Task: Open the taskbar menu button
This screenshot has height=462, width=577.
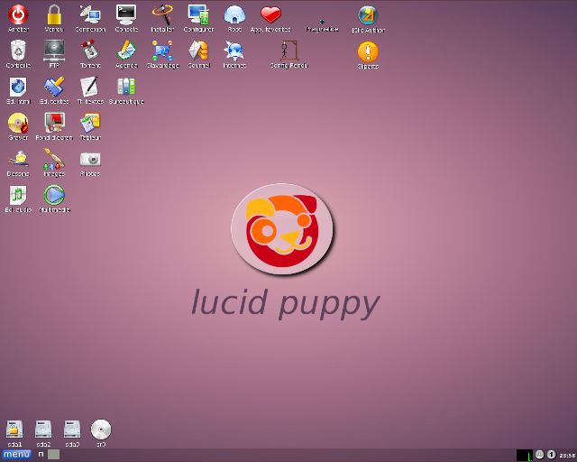Action: click(x=16, y=455)
